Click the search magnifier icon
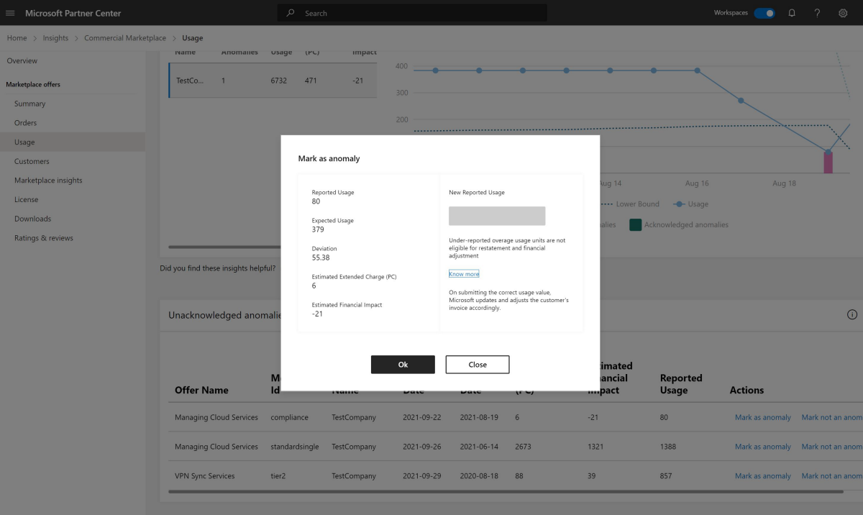This screenshot has width=863, height=515. pos(291,13)
